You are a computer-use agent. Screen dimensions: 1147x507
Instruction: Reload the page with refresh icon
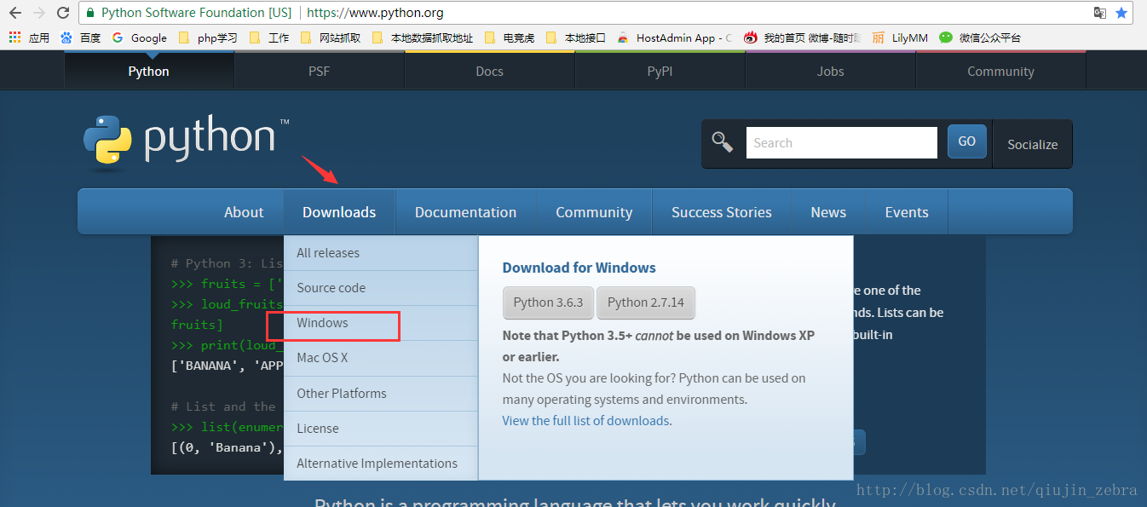click(63, 13)
